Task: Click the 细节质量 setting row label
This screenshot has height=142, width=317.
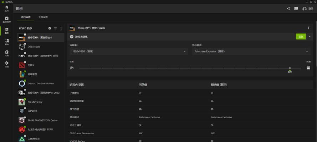Action: click(73, 109)
